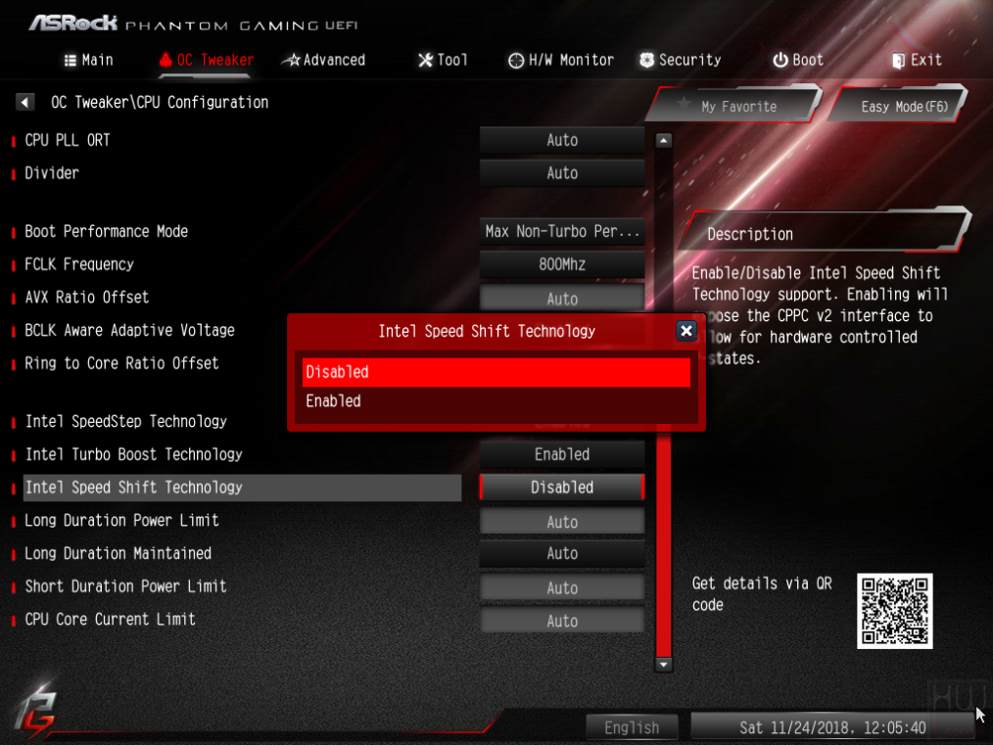Image resolution: width=993 pixels, height=745 pixels.
Task: Click the red vertical scrollbar thumb
Action: click(x=663, y=544)
